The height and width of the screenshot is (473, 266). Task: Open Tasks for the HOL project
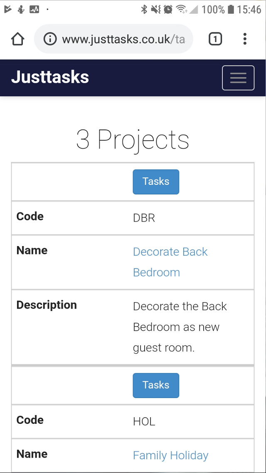click(x=156, y=385)
